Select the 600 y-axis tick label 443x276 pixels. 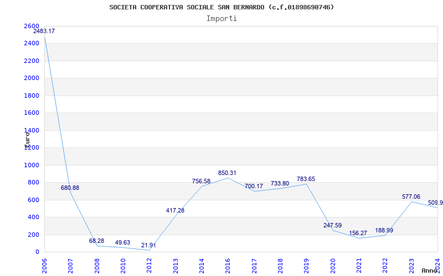pyautogui.click(x=33, y=200)
